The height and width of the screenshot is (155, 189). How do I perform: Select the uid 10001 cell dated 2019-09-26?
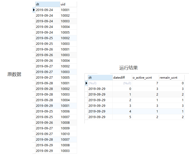click(68, 49)
